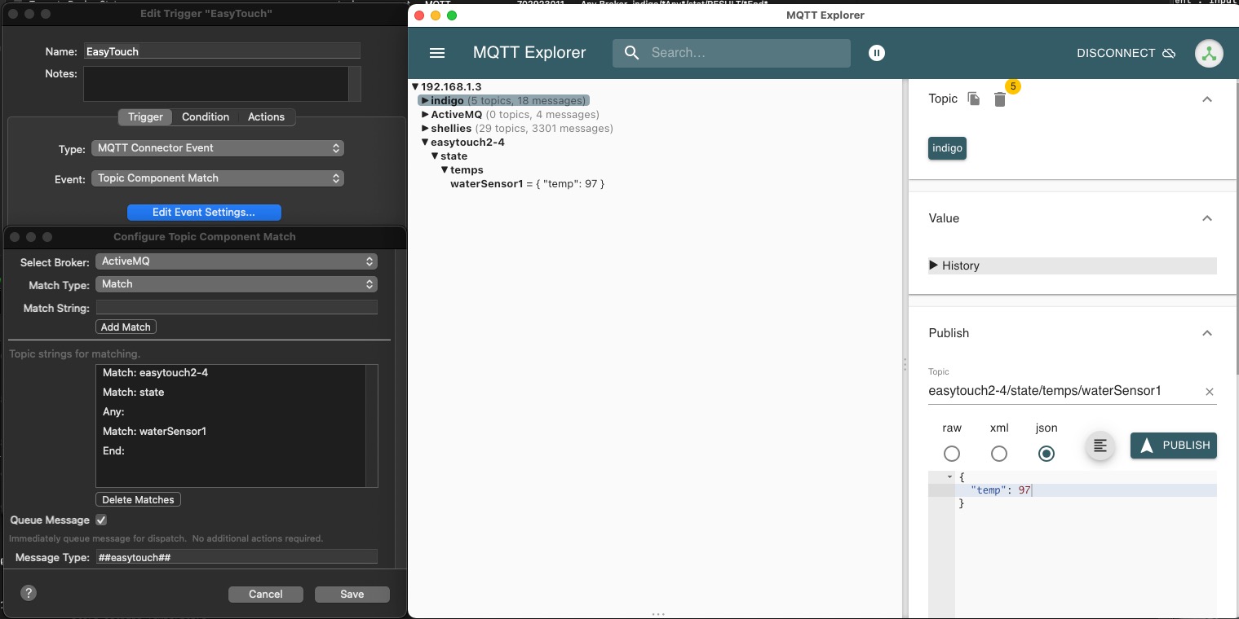Viewport: 1239px width, 619px height.
Task: Select the json payload format
Action: [x=1047, y=454]
